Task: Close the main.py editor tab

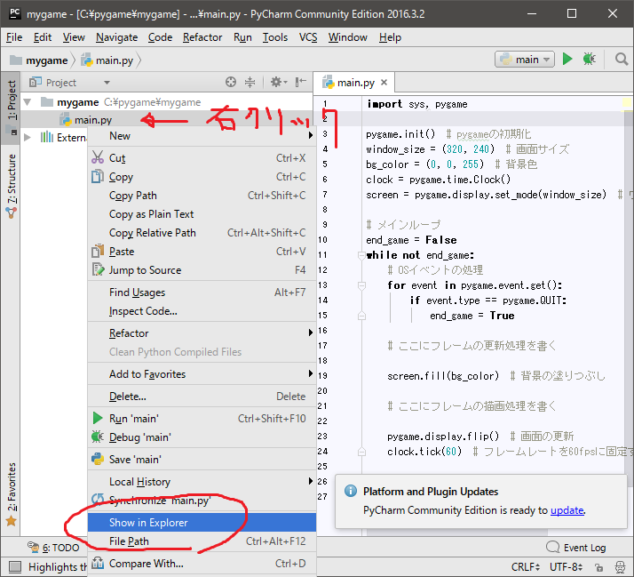Action: pyautogui.click(x=384, y=83)
